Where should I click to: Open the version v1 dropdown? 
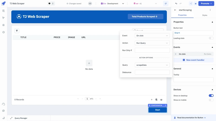145,3
